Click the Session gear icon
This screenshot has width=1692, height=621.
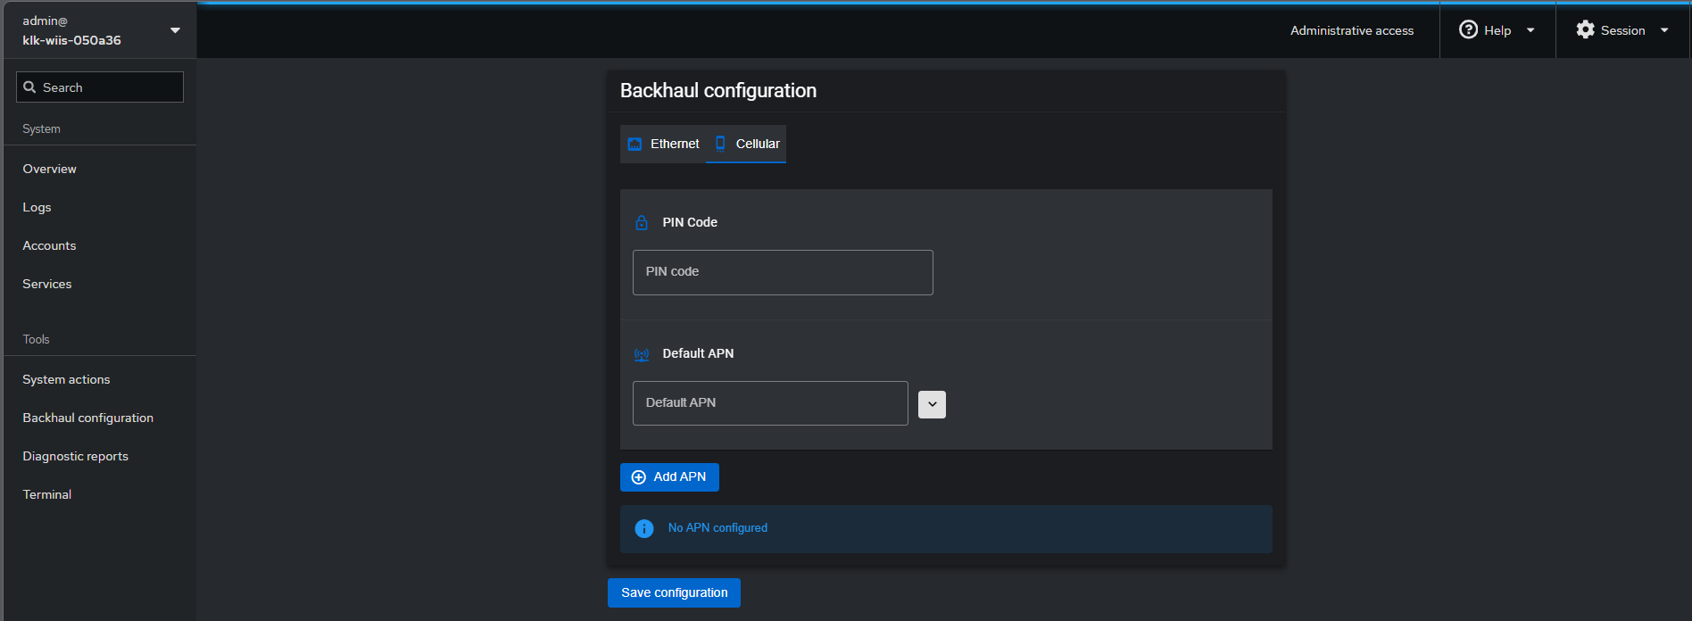1585,29
